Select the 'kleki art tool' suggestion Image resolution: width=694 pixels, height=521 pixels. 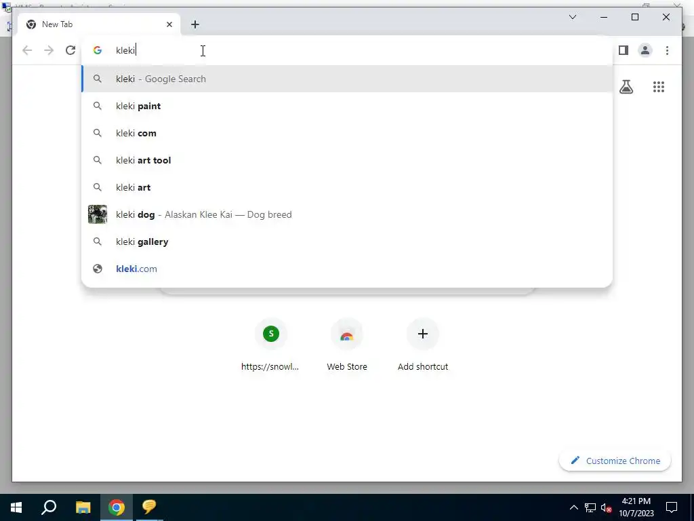pyautogui.click(x=347, y=160)
